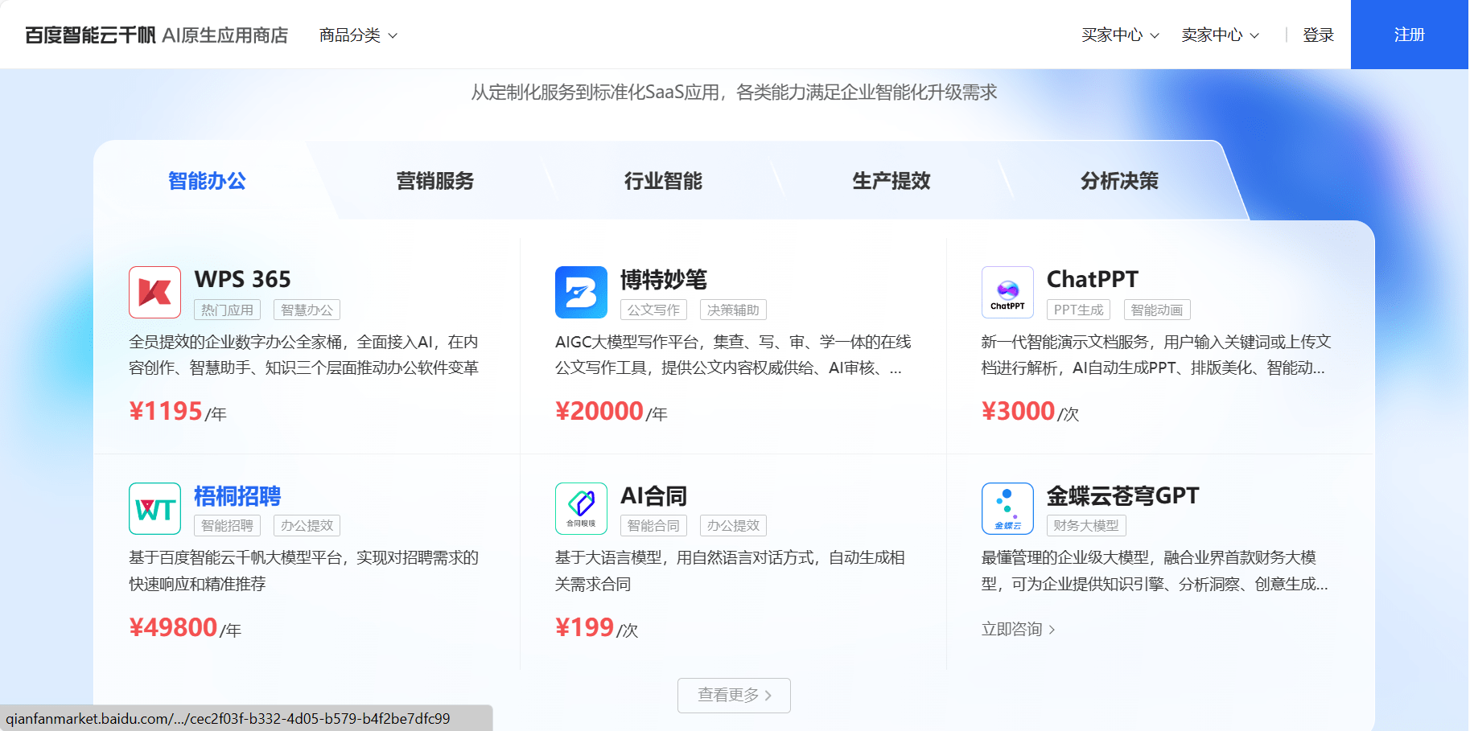The image size is (1470, 731).
Task: Click the ChatPPT app icon
Action: coord(1007,292)
